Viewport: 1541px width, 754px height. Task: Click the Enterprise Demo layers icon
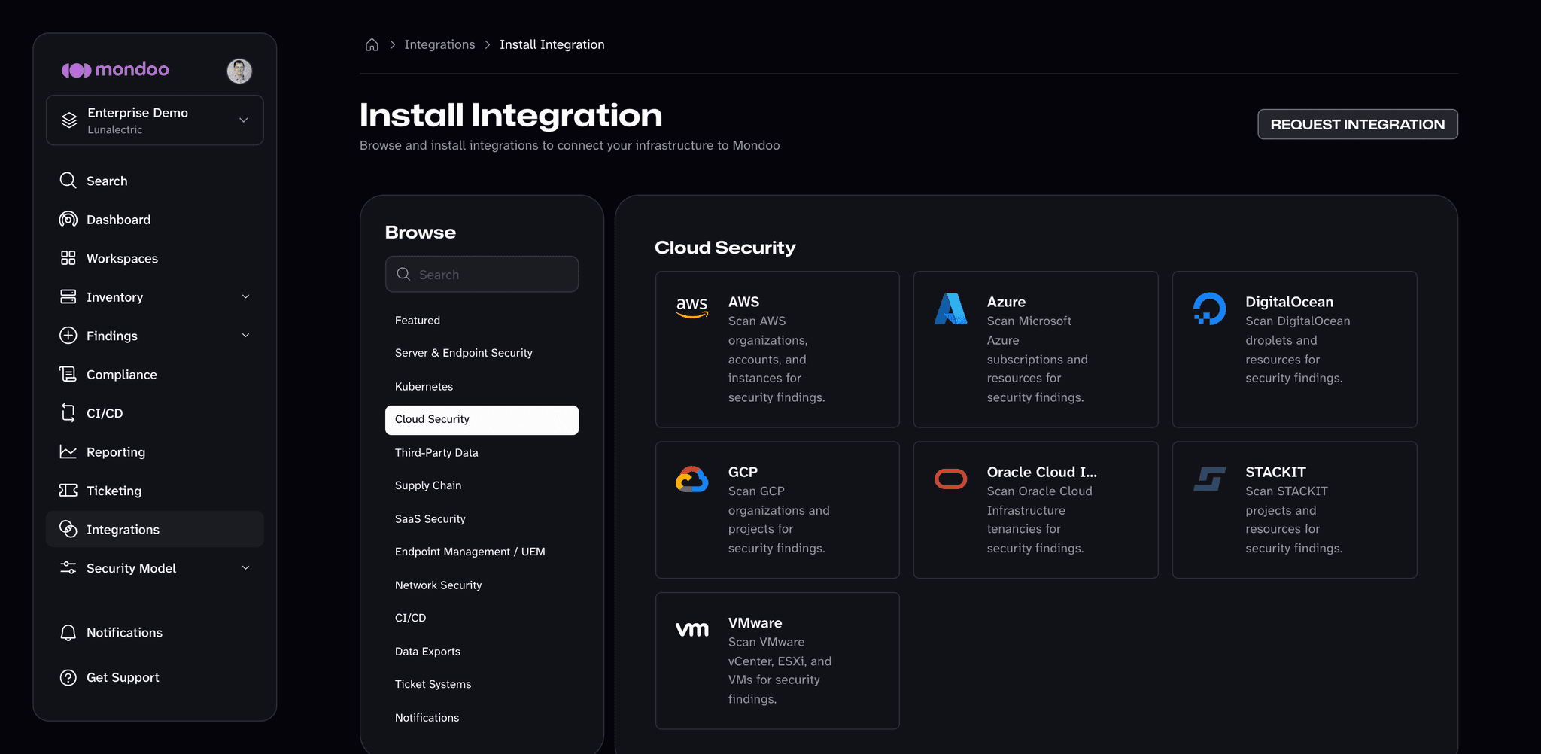[x=69, y=120]
